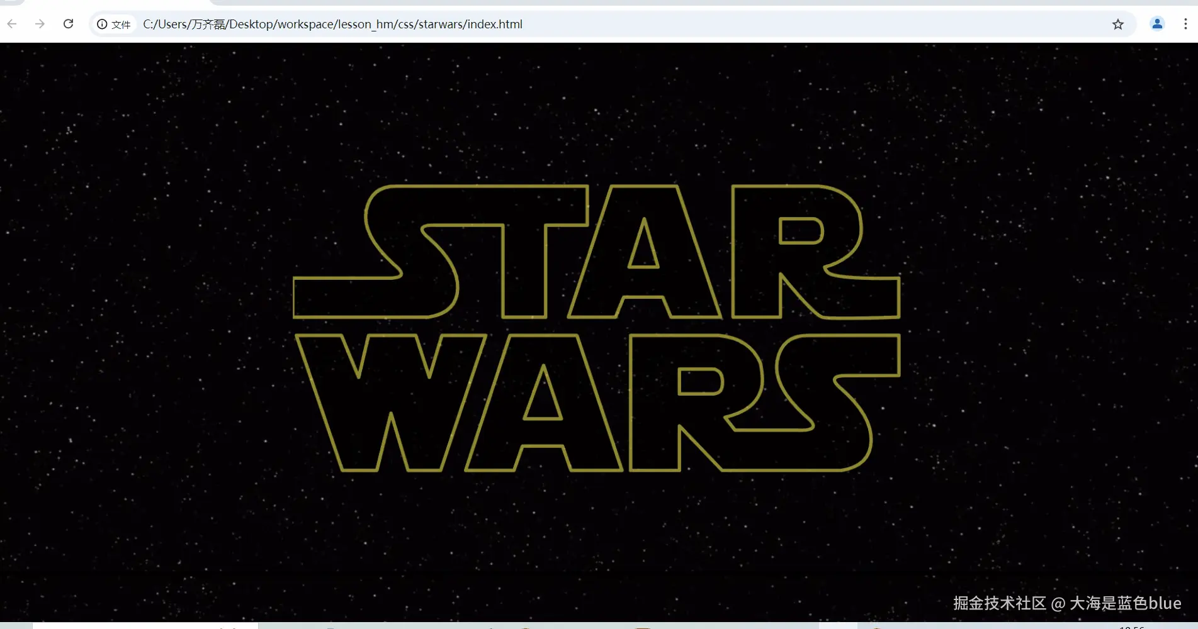The width and height of the screenshot is (1198, 629).
Task: Reload the starwars index page
Action: pos(69,24)
